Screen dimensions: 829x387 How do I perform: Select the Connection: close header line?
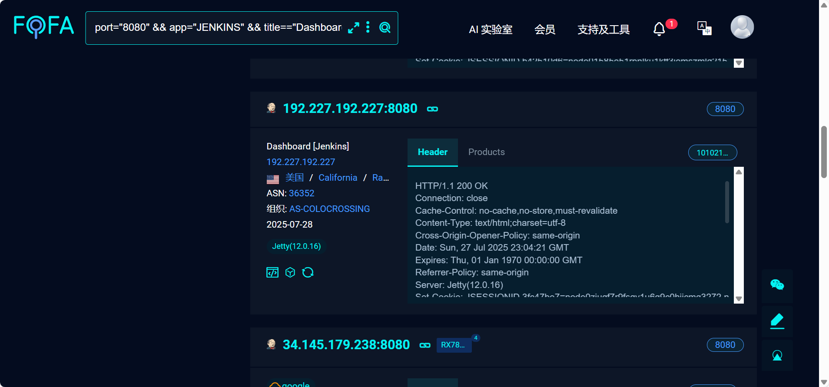coord(451,198)
